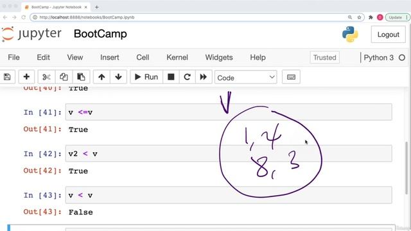Restart kernel and run all with fast-forward icon
This screenshot has width=411, height=231.
click(x=204, y=77)
